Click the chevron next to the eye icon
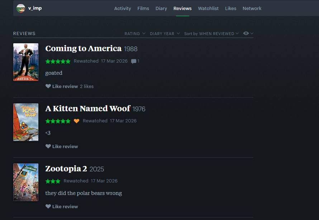319x220 pixels. tap(252, 33)
